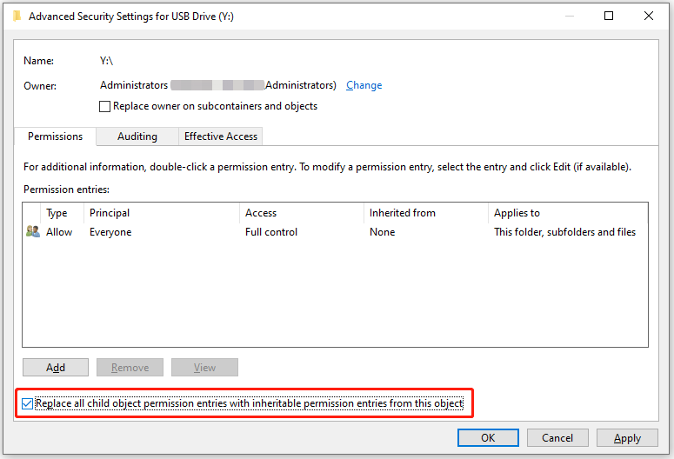
Task: Uncheck Replace all child object permission entries
Action: 29,404
